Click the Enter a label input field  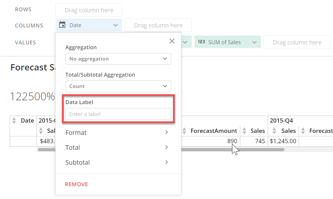pyautogui.click(x=118, y=114)
